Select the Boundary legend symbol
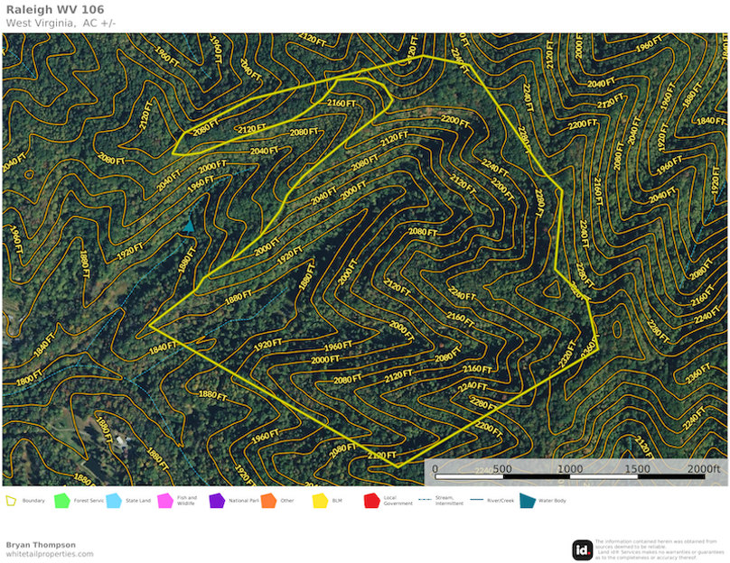 (x=9, y=498)
